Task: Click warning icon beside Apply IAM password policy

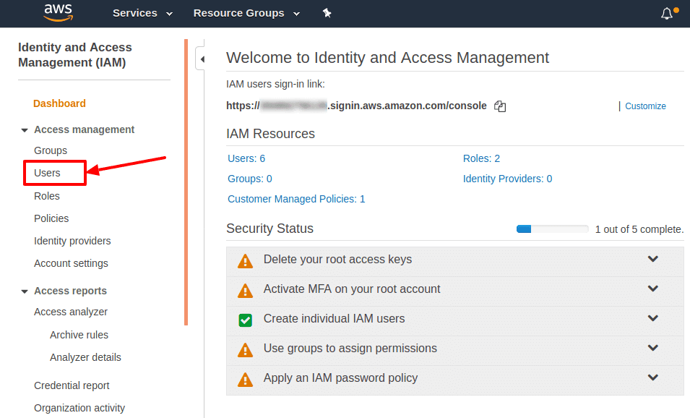Action: tap(246, 380)
